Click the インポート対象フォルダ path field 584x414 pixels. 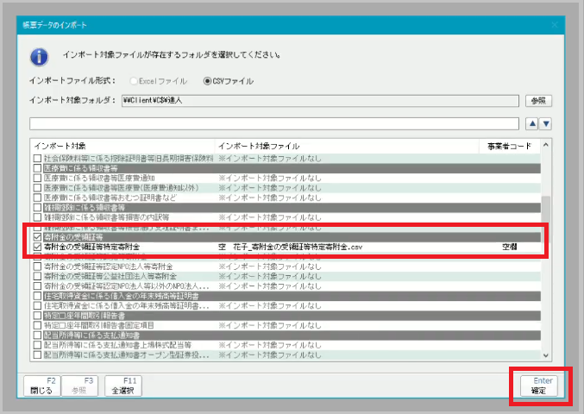coord(320,101)
